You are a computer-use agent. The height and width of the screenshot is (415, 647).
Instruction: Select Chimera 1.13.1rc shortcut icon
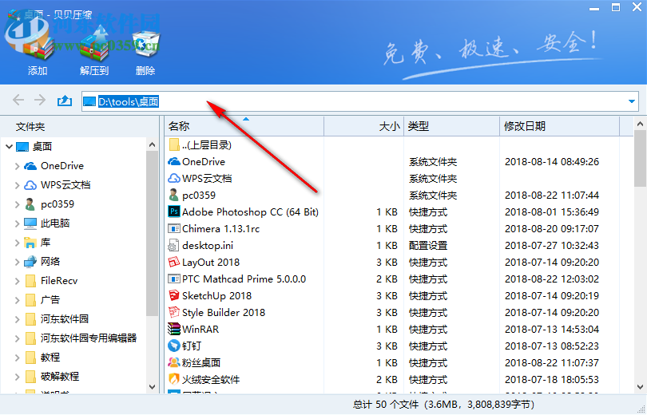[173, 229]
